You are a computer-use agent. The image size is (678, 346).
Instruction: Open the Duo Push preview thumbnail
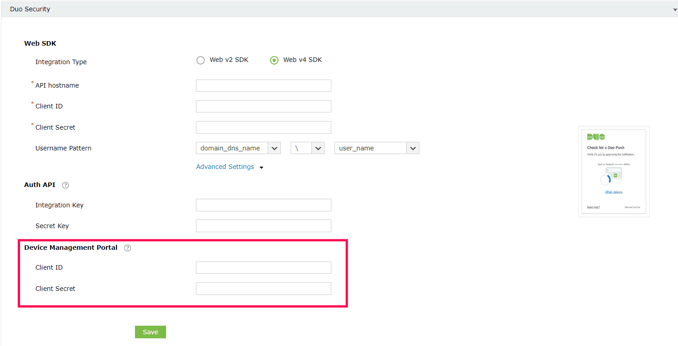point(613,172)
